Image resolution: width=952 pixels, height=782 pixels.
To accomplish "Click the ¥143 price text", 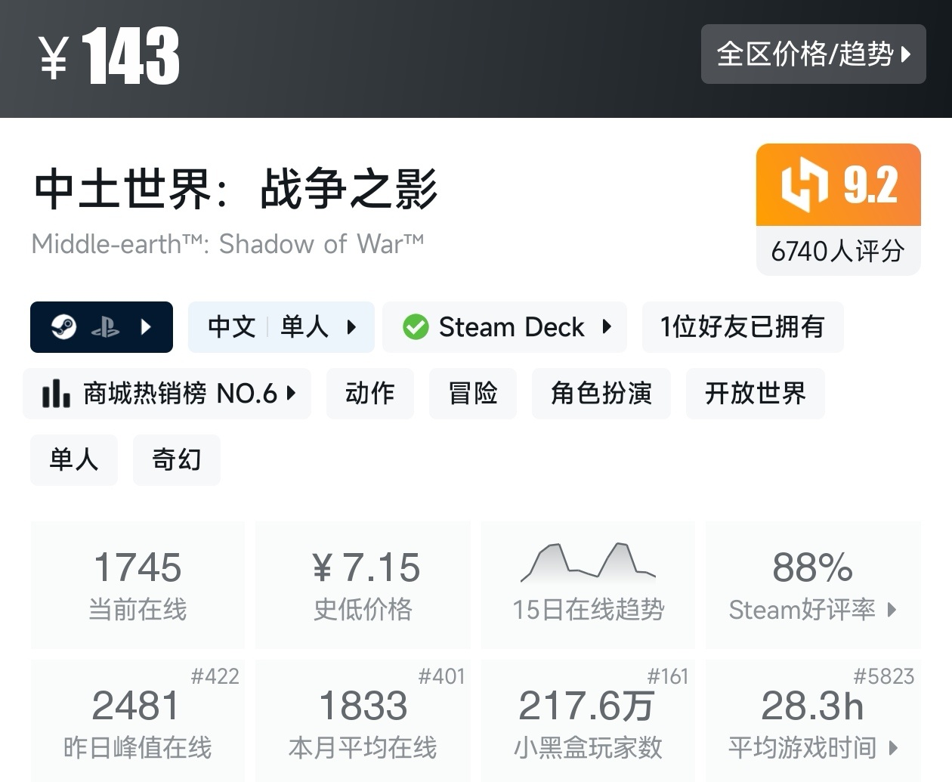I will click(x=110, y=56).
